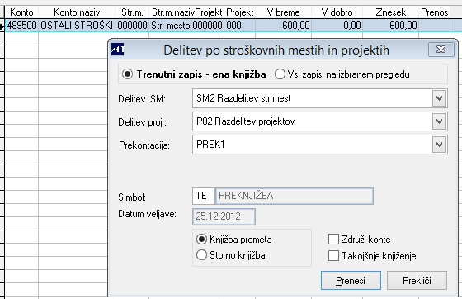Image resolution: width=462 pixels, height=299 pixels.
Task: Enable the Združi konte checkbox
Action: (x=333, y=240)
